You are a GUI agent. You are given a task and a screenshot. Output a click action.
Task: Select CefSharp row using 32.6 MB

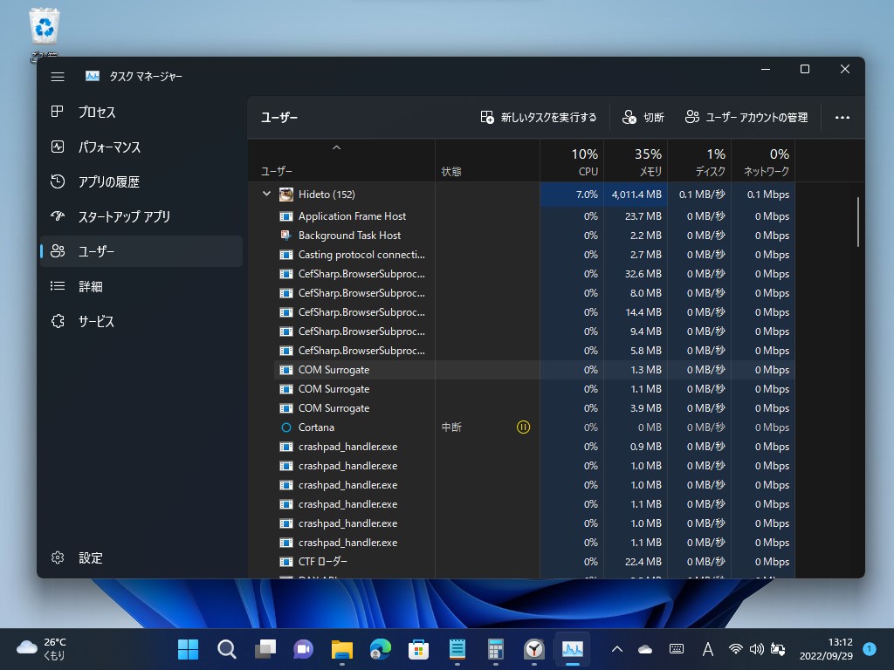point(535,274)
